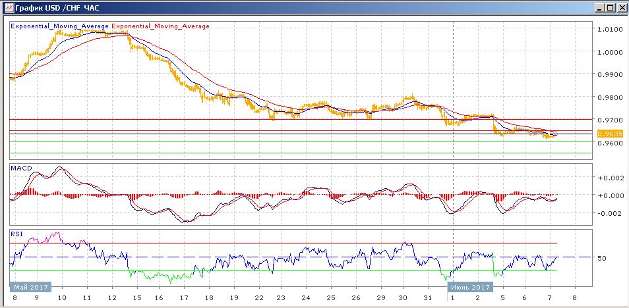Click the orange 0.9635 current price tag
Image resolution: width=629 pixels, height=308 pixels.
[x=607, y=134]
